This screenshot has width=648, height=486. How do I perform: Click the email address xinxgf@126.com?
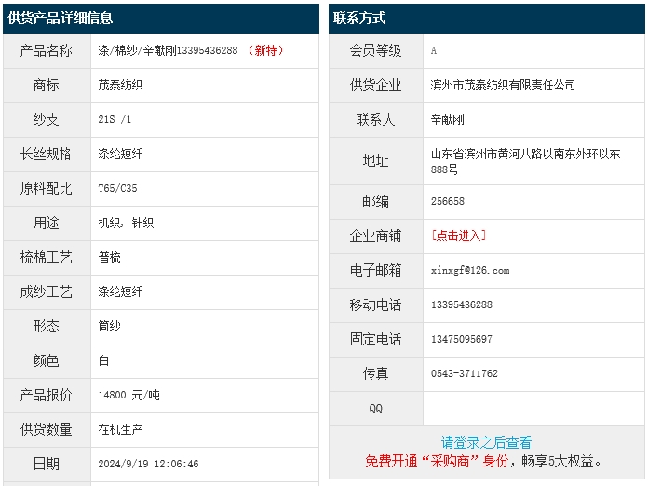[x=470, y=270]
